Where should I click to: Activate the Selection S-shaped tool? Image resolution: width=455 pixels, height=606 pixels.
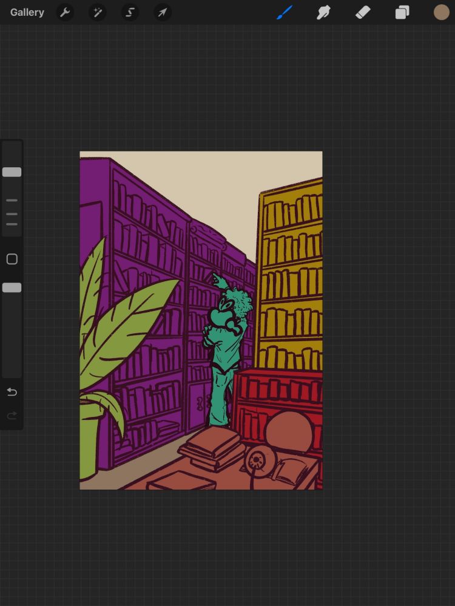tap(130, 12)
